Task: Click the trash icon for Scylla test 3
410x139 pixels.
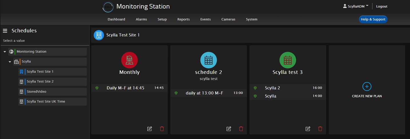Action: pyautogui.click(x=320, y=129)
